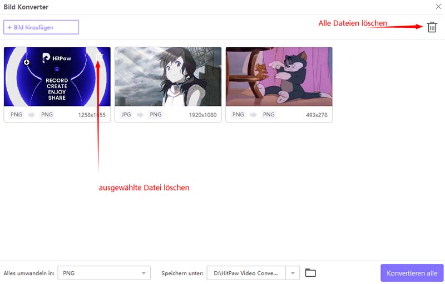Click the 1920x1080 resolution text
The image size is (445, 284).
point(202,115)
